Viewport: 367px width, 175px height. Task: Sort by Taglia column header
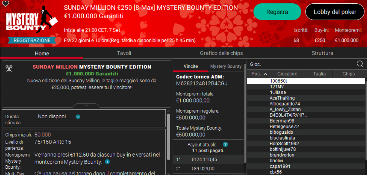point(319,74)
